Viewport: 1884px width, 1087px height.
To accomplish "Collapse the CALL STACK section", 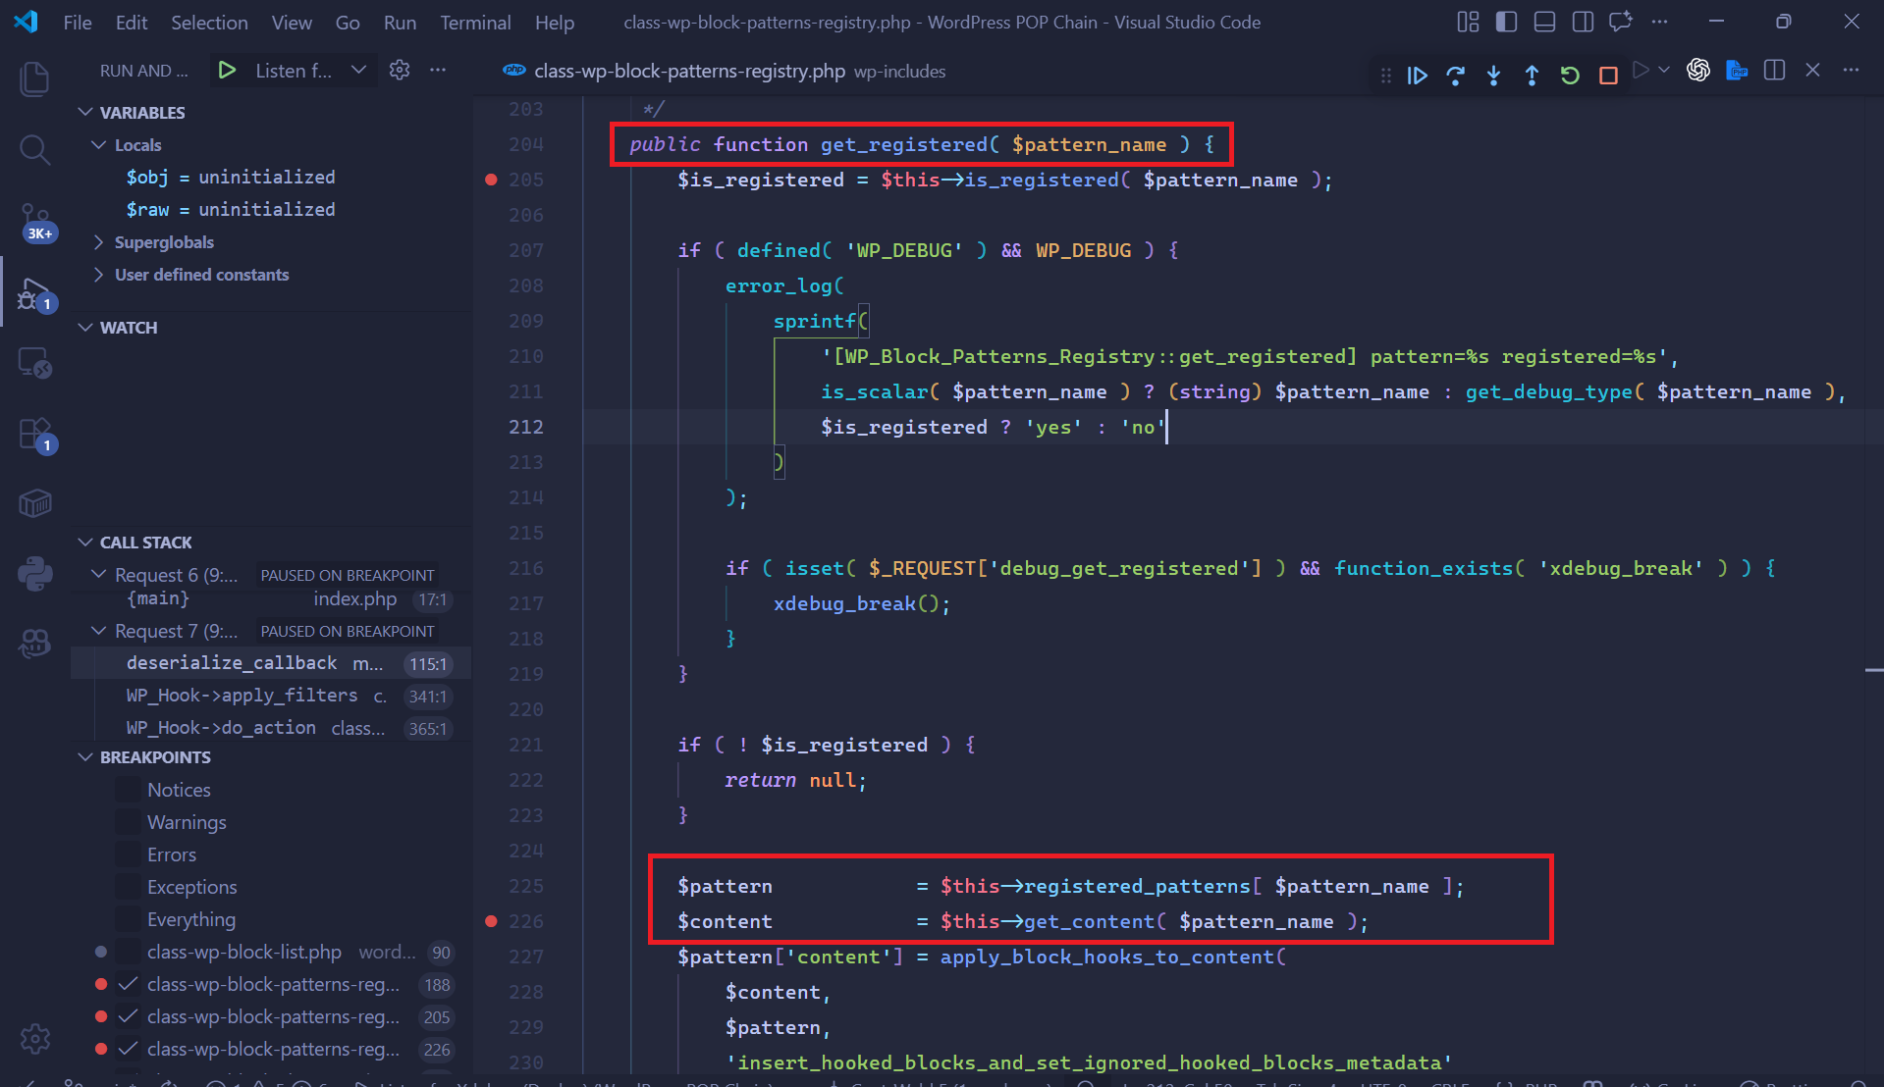I will tap(85, 543).
